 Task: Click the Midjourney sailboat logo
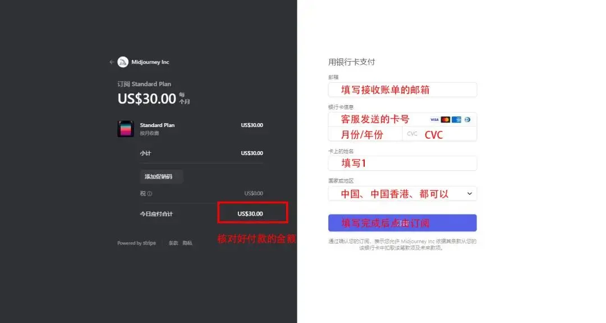[123, 62]
